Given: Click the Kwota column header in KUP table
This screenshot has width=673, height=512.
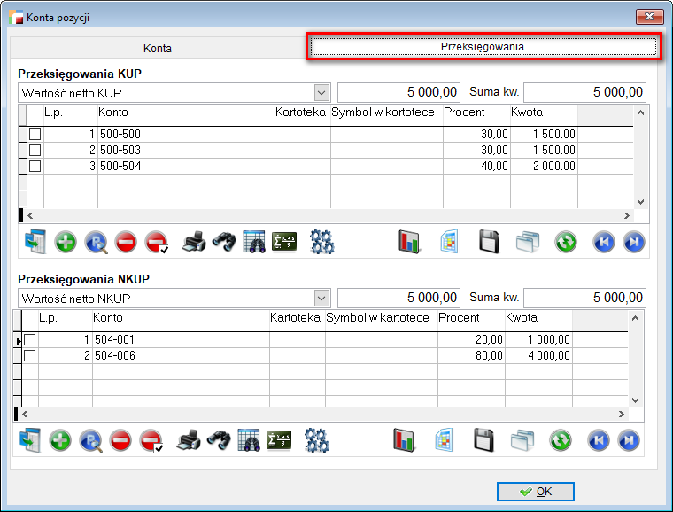Looking at the screenshot, I should [542, 113].
